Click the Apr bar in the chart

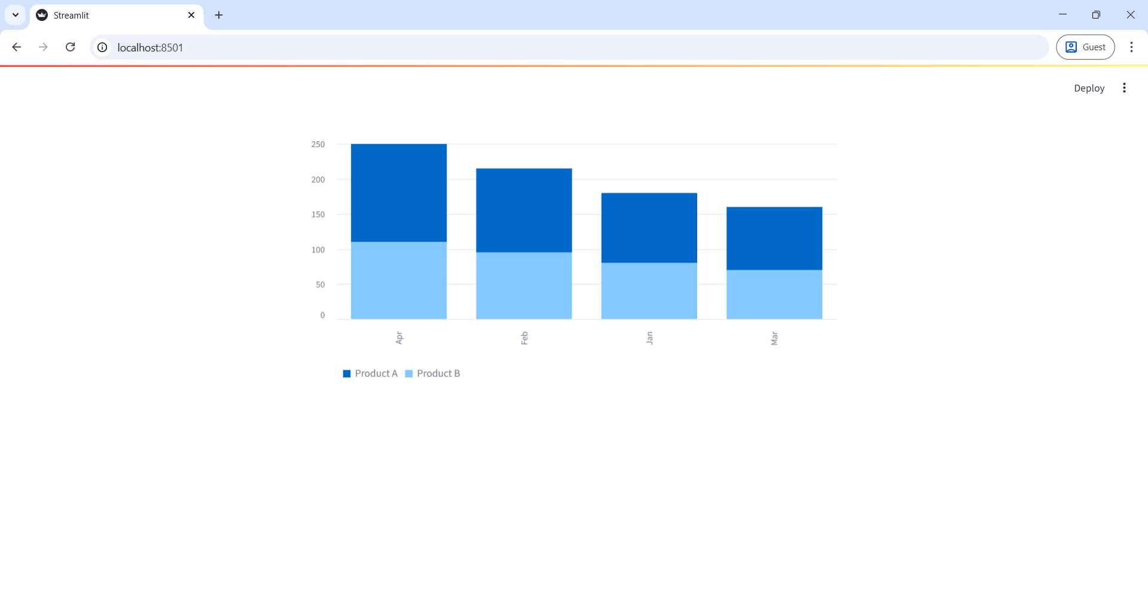pyautogui.click(x=398, y=227)
